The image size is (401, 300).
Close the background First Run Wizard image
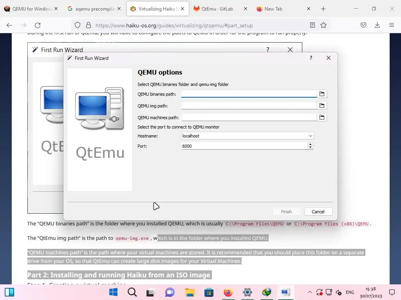(290, 50)
